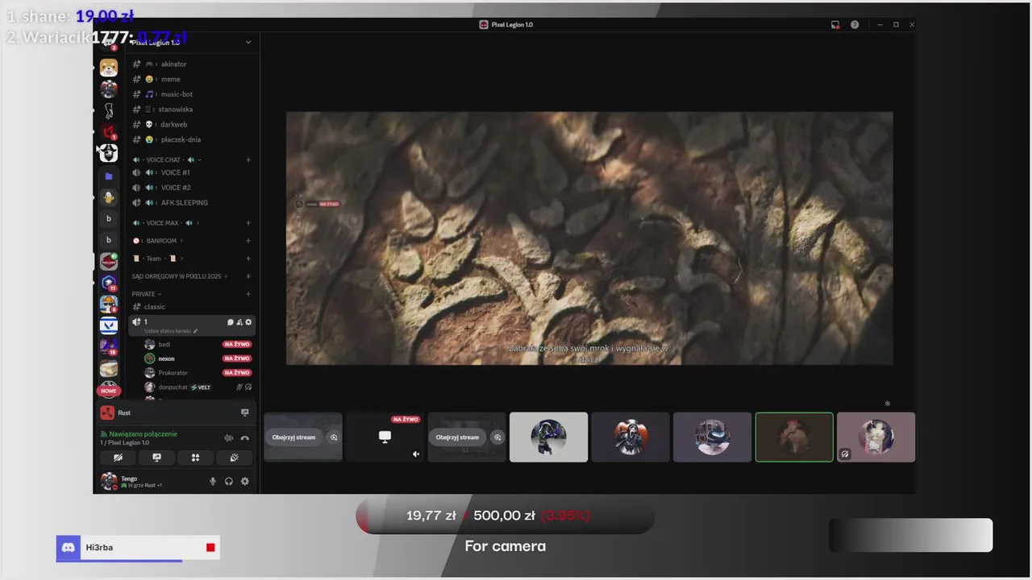Click the main stream video area

click(589, 238)
